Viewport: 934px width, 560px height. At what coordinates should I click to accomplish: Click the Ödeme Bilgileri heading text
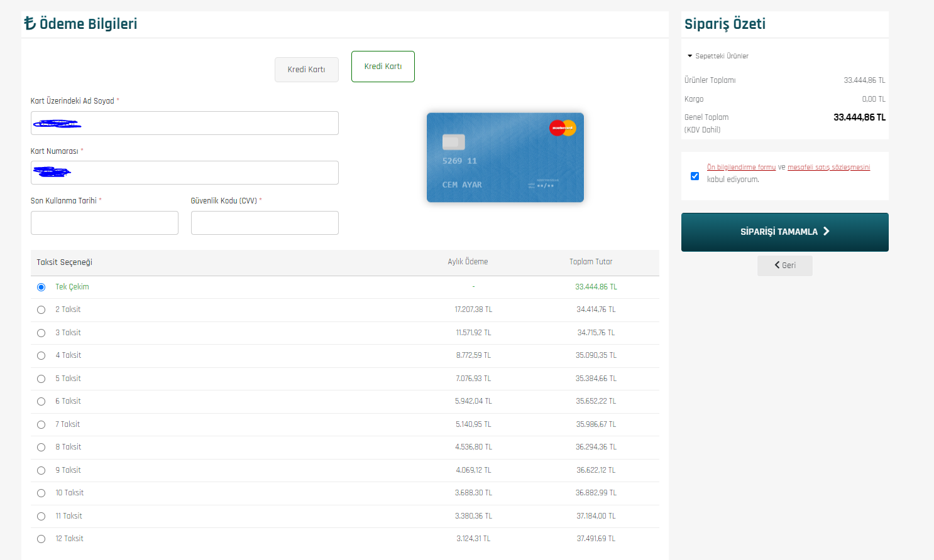(x=88, y=24)
